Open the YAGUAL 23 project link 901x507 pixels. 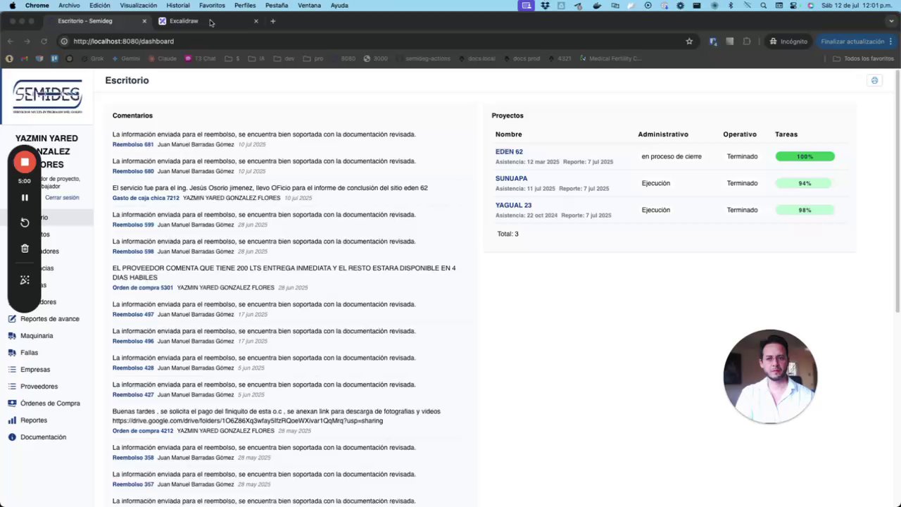pyautogui.click(x=513, y=206)
